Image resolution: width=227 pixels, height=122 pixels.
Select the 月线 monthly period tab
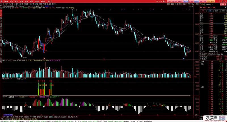45,4
